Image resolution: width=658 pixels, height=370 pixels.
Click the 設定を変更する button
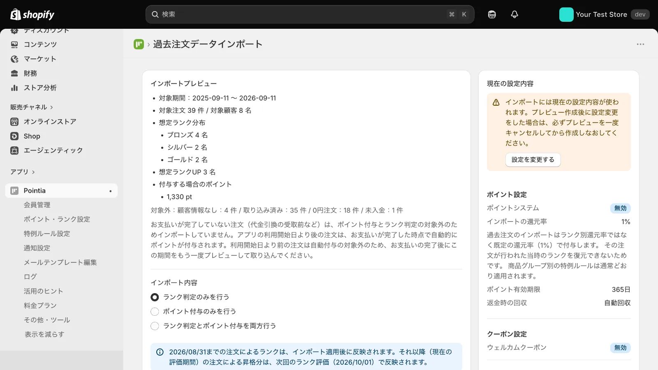533,160
